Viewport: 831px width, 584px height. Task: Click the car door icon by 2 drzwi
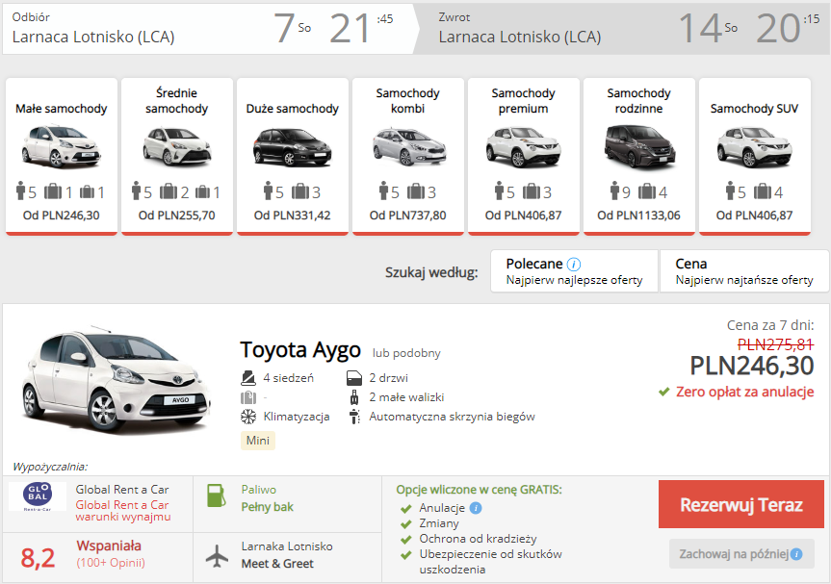[354, 378]
